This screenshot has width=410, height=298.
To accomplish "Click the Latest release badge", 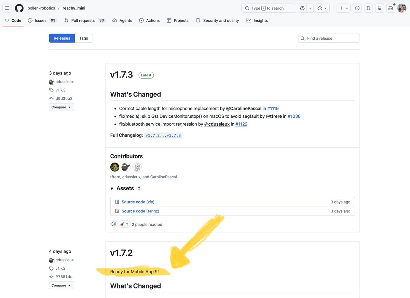I will (x=146, y=75).
